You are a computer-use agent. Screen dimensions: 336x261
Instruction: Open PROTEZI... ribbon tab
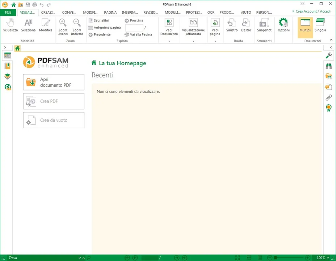(x=194, y=12)
